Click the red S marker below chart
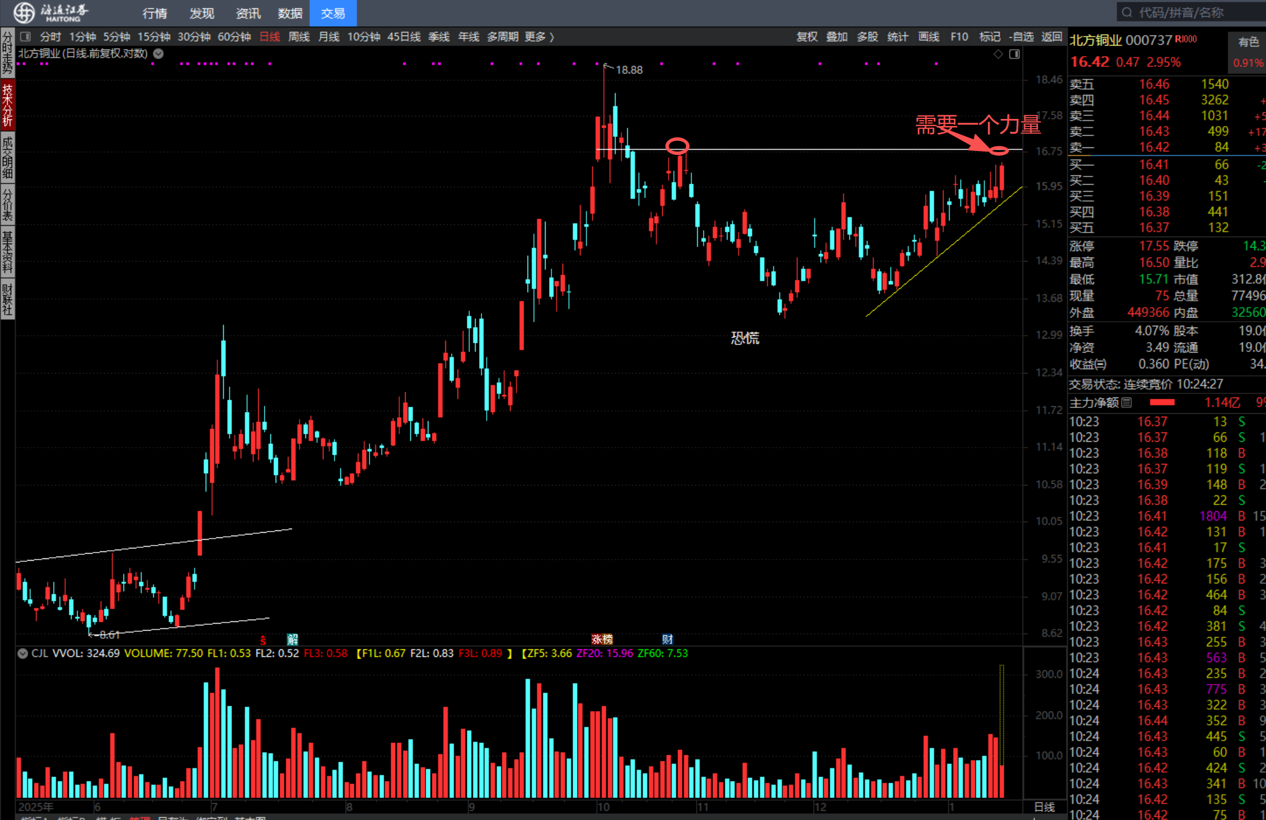 click(x=263, y=640)
